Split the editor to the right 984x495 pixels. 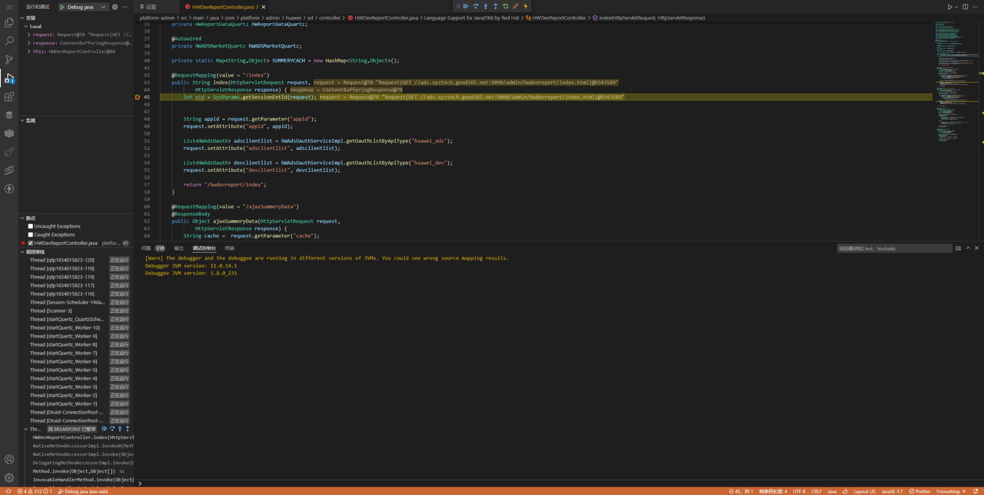pos(965,7)
